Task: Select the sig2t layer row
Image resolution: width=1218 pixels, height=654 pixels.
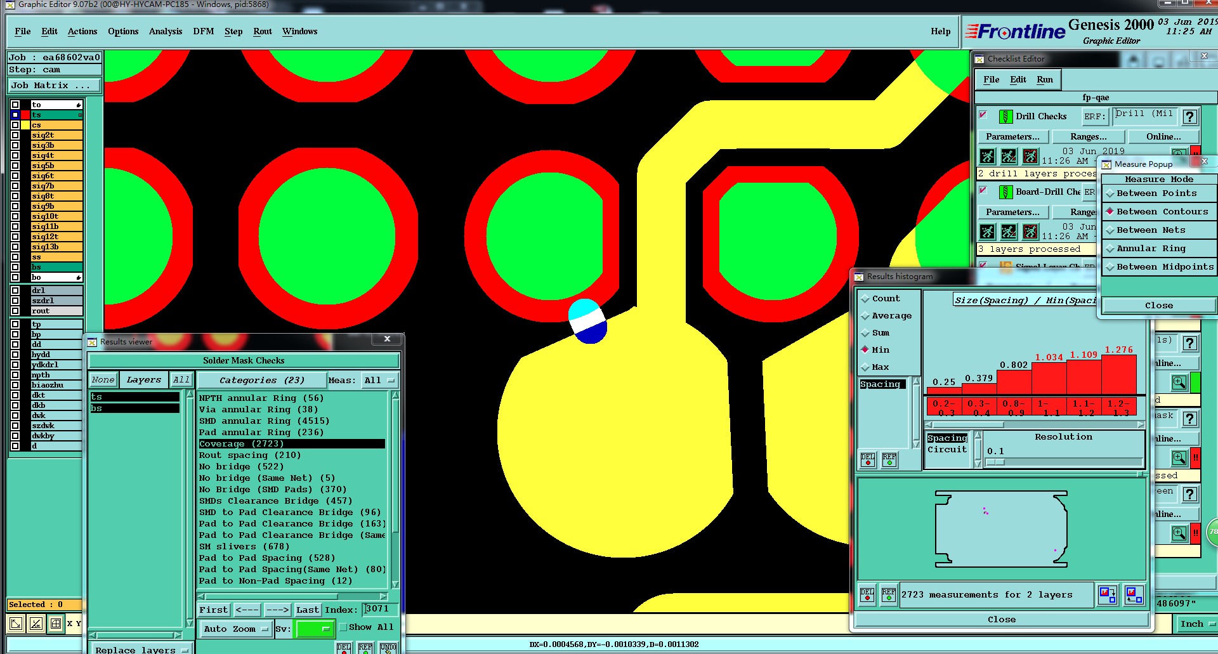Action: tap(56, 135)
